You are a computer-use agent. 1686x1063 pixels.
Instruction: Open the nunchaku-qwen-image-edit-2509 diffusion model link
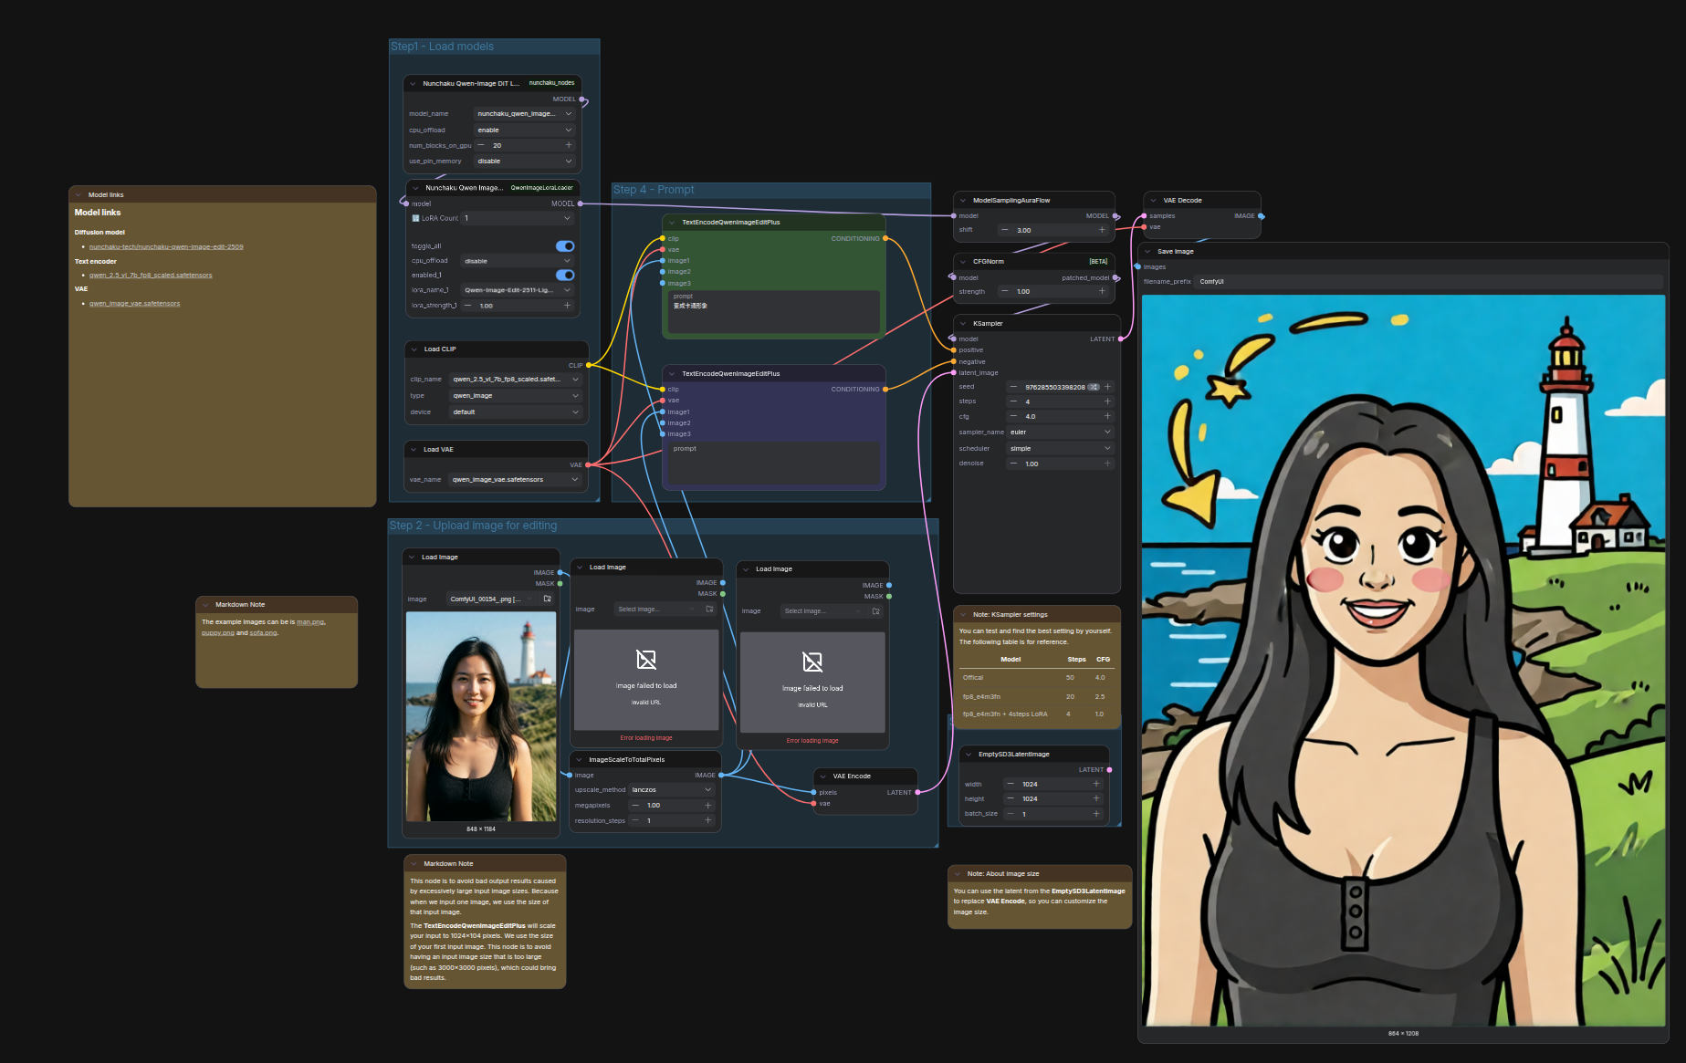(x=166, y=247)
